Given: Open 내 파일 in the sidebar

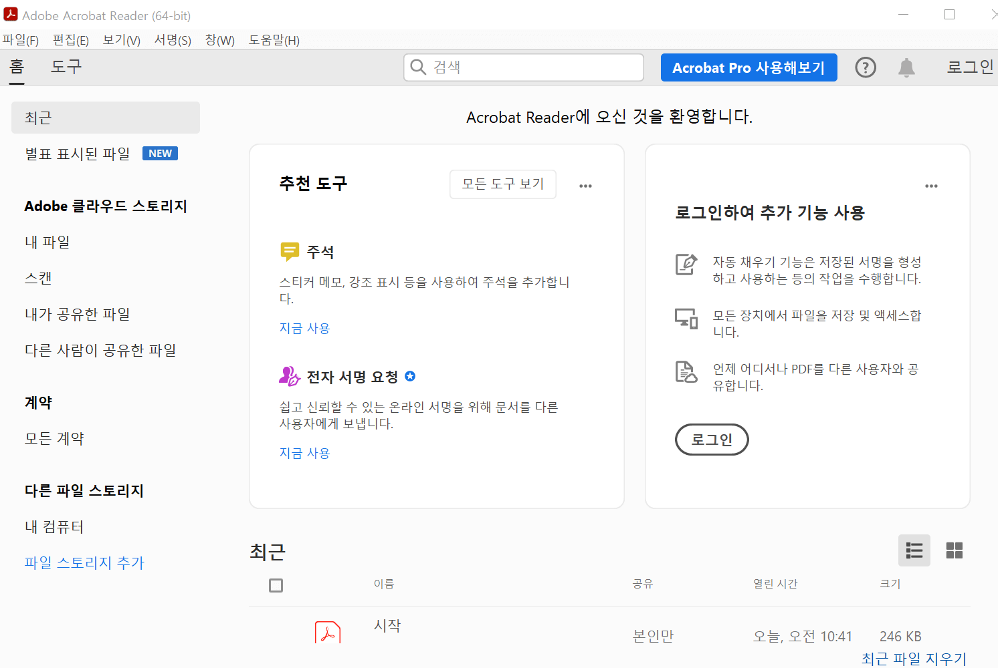Looking at the screenshot, I should click(47, 242).
